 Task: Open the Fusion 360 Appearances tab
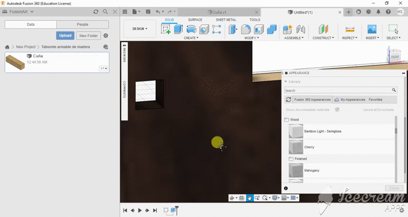tap(312, 99)
